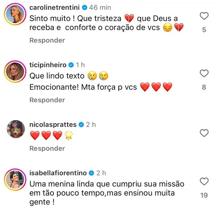
Task: Open ticipinheiro's profile picture
Action: click(x=14, y=72)
